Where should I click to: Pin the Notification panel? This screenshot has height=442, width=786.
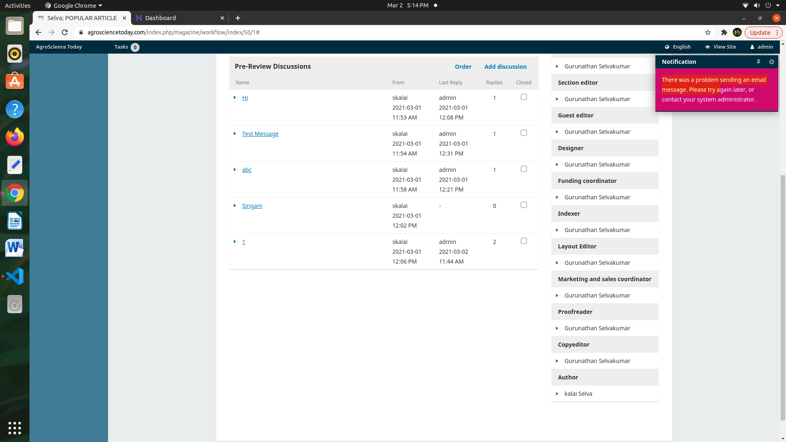(759, 62)
